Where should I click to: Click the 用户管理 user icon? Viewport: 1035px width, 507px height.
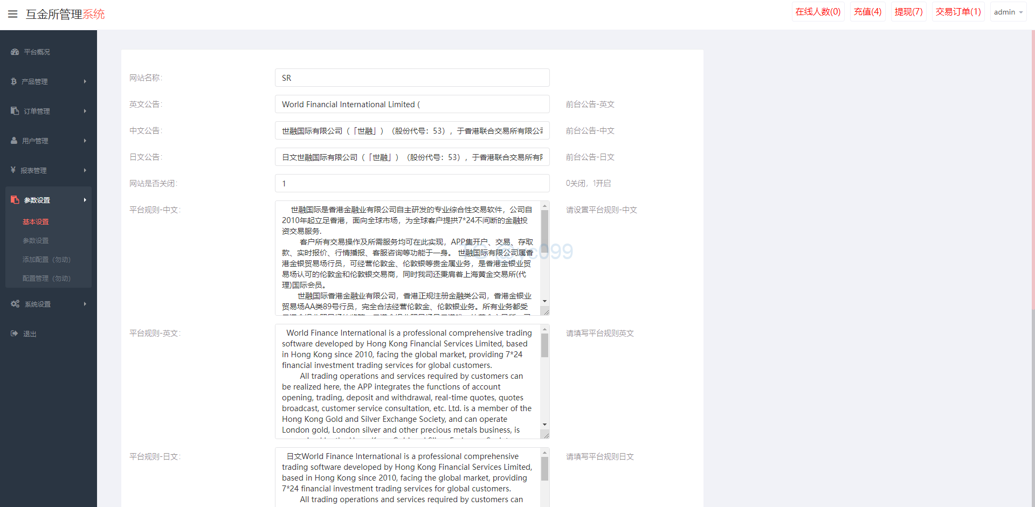(15, 141)
